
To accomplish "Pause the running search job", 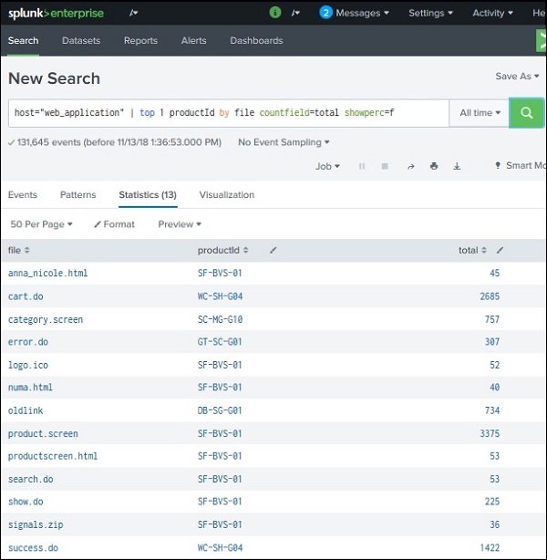I will (362, 166).
